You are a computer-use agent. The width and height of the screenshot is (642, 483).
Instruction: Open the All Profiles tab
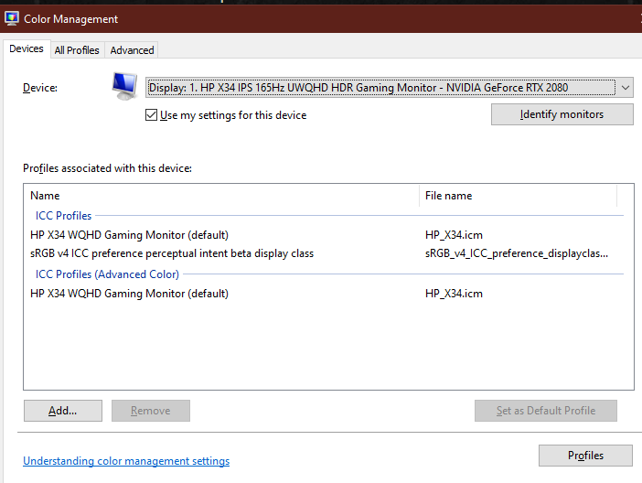(77, 50)
